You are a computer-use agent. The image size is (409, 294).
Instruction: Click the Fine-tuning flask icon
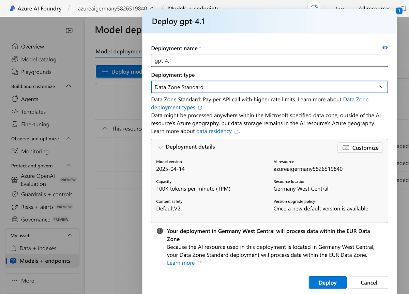click(15, 124)
